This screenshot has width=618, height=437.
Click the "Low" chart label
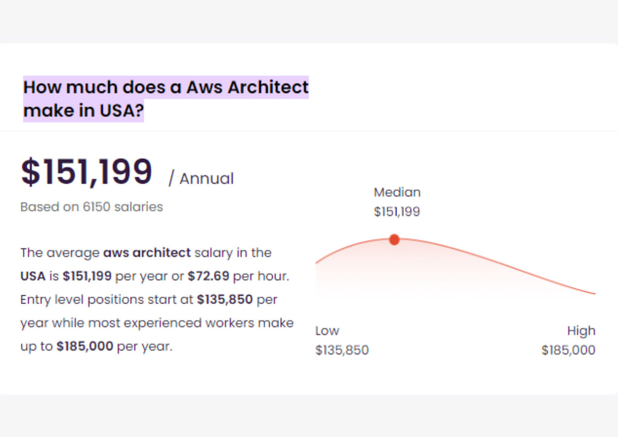tap(327, 331)
